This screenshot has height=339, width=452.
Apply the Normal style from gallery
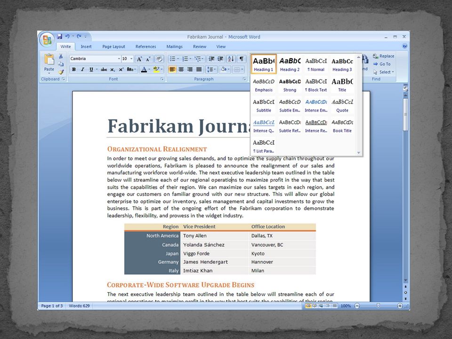pos(316,64)
